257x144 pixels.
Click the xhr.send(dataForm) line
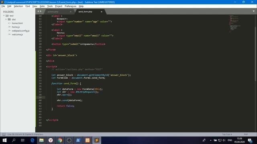coord(69,100)
